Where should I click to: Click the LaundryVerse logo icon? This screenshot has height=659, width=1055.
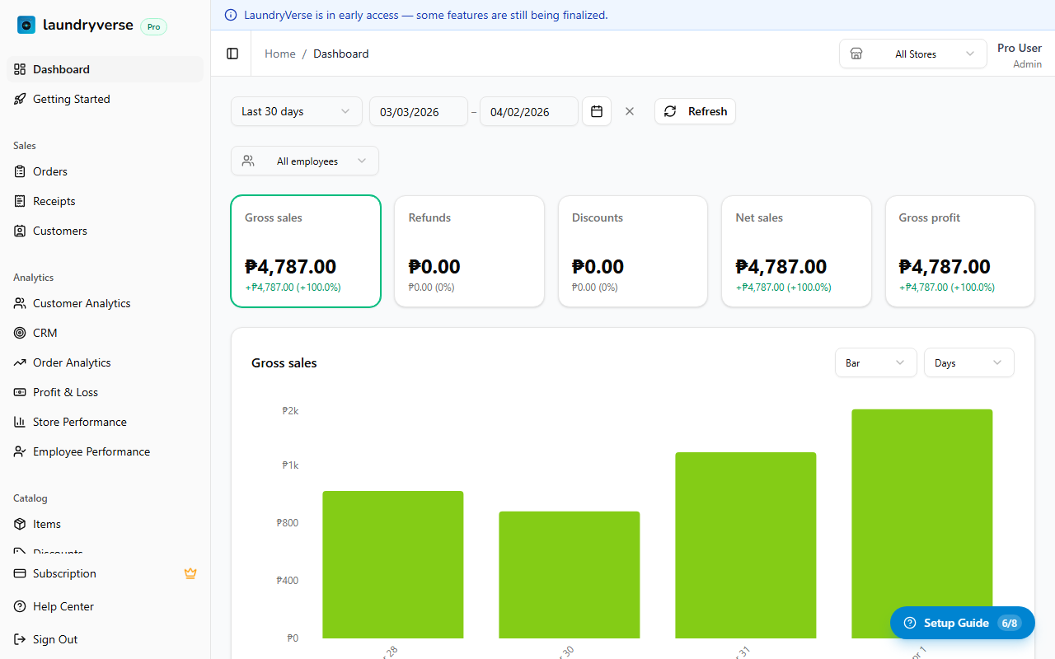(x=26, y=25)
